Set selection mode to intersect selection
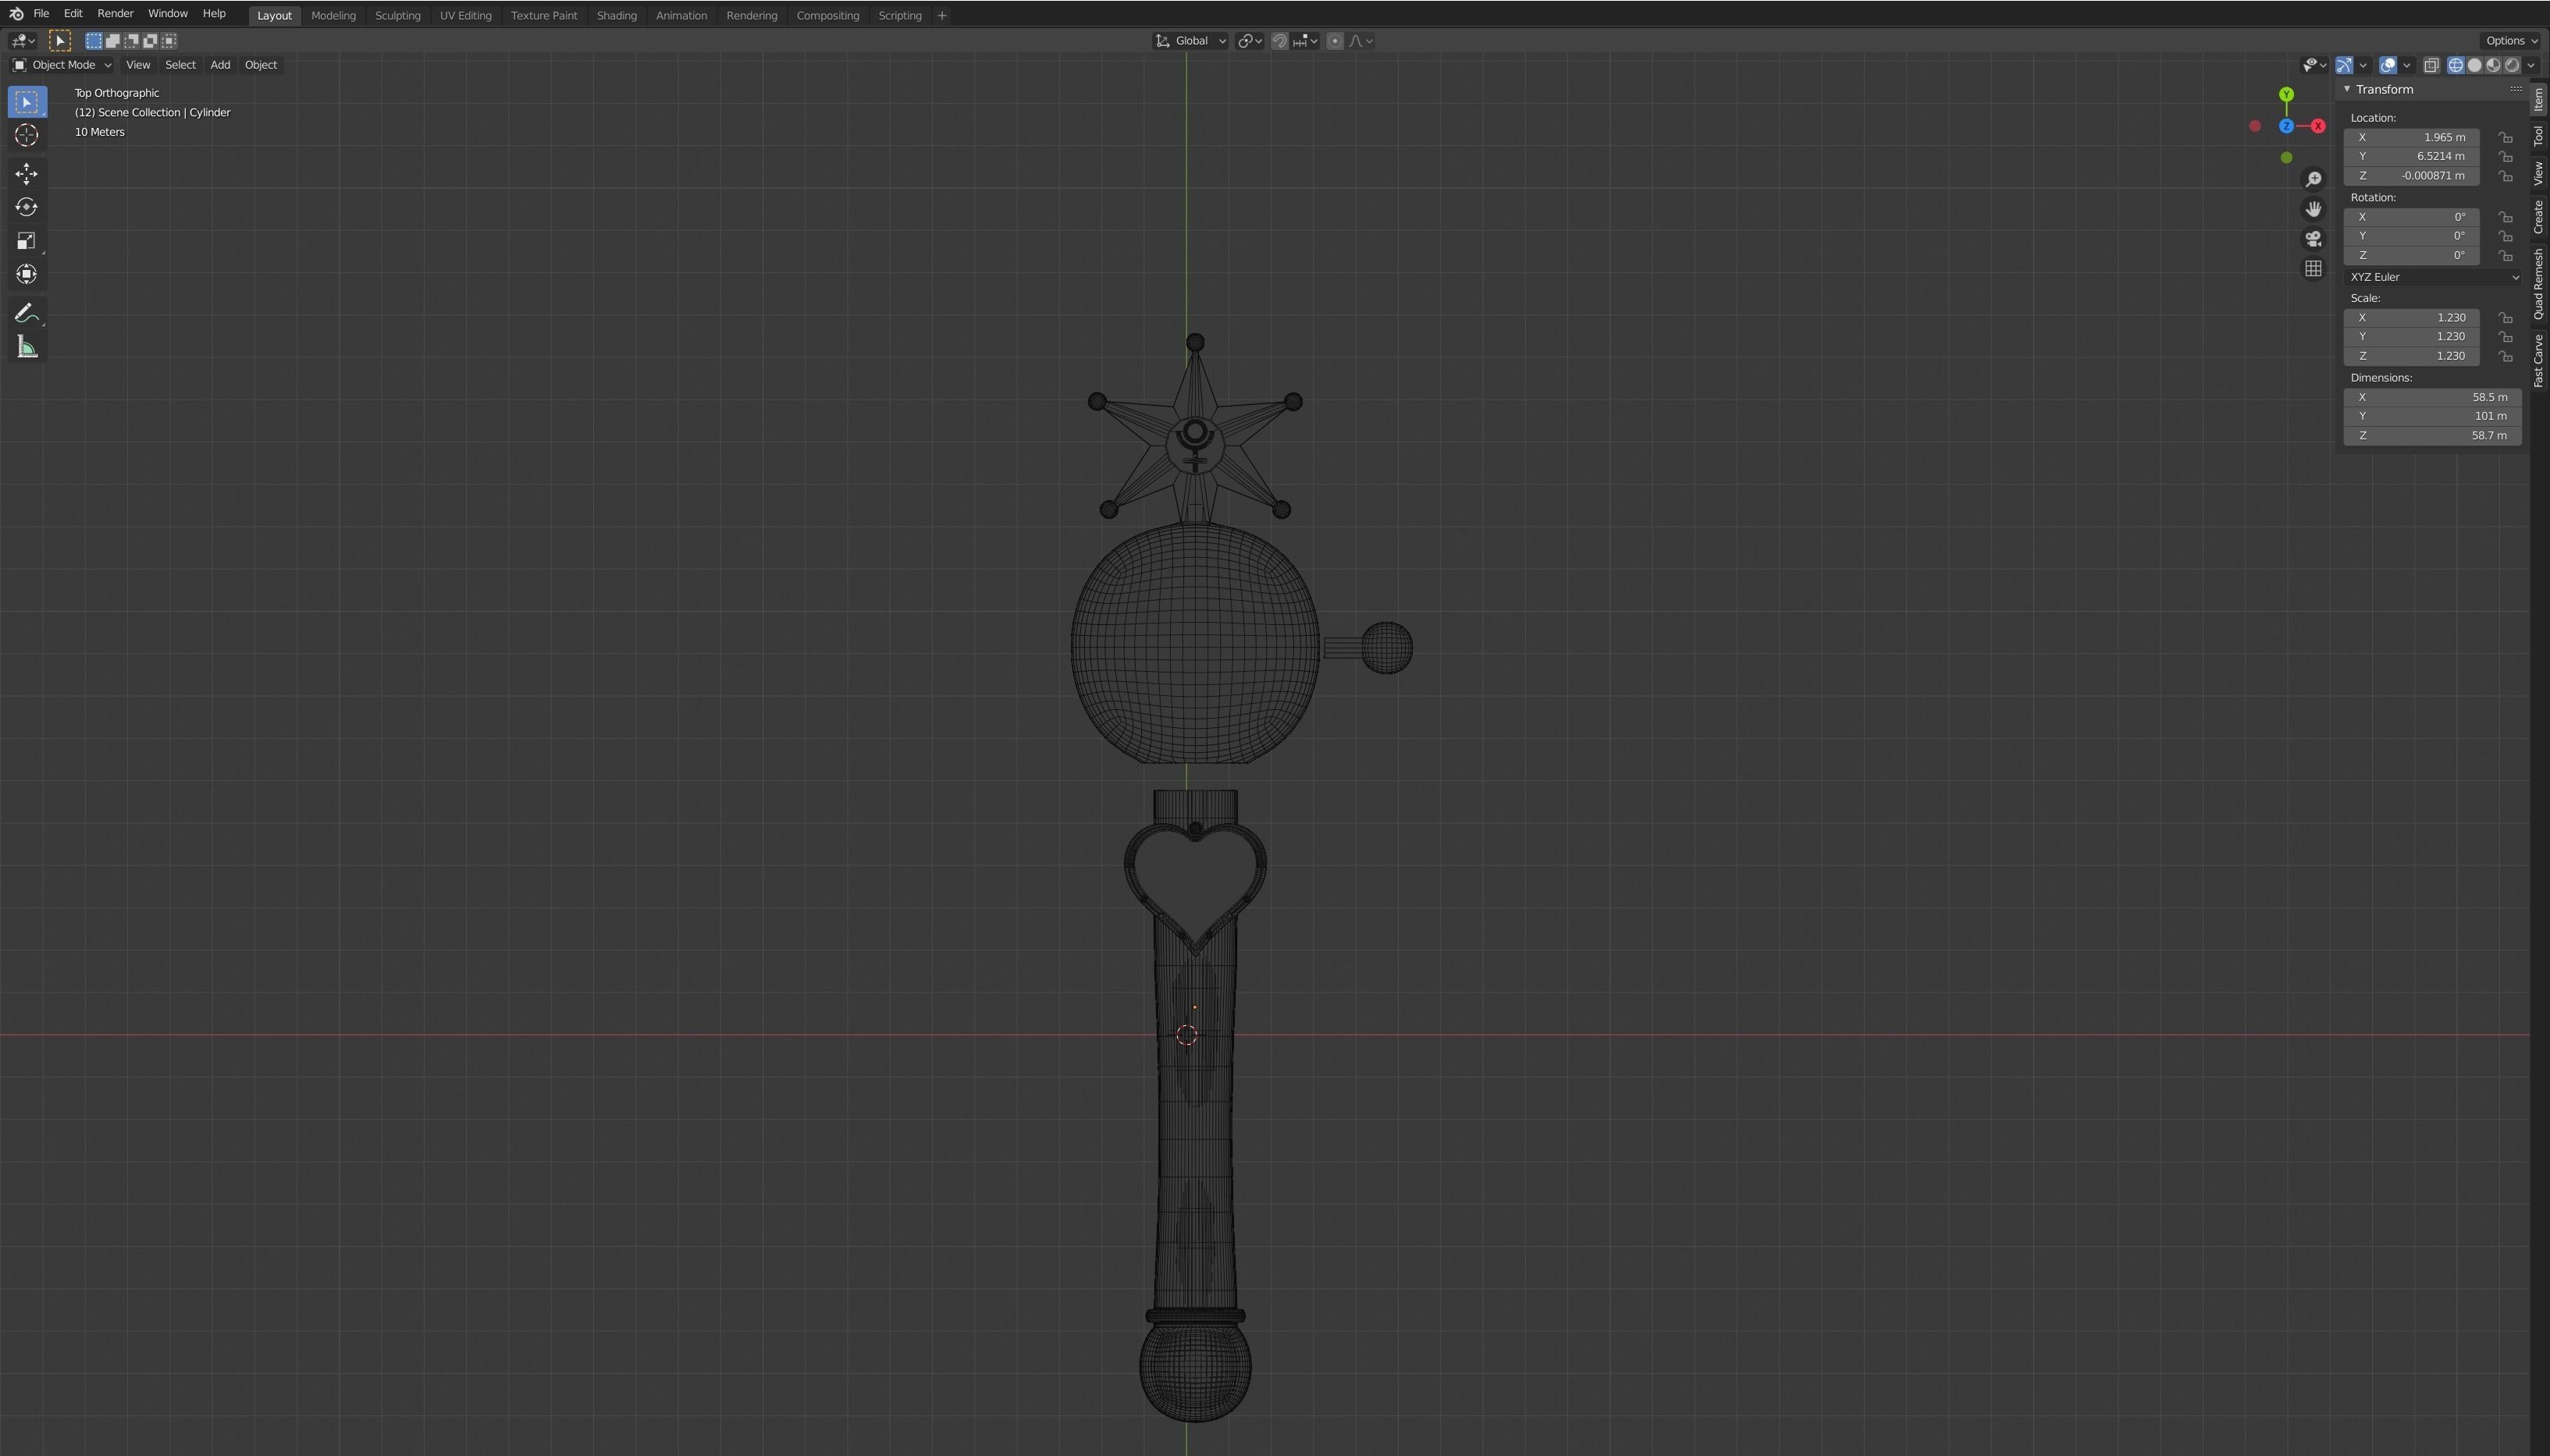This screenshot has height=1456, width=2550. (x=170, y=41)
